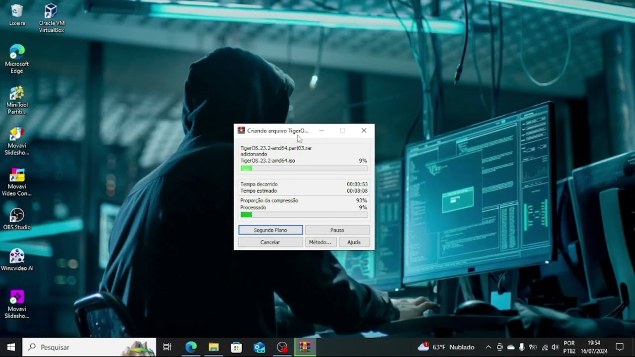Click the file progress bar for TigerOS iso
This screenshot has width=635, height=357.
[304, 169]
